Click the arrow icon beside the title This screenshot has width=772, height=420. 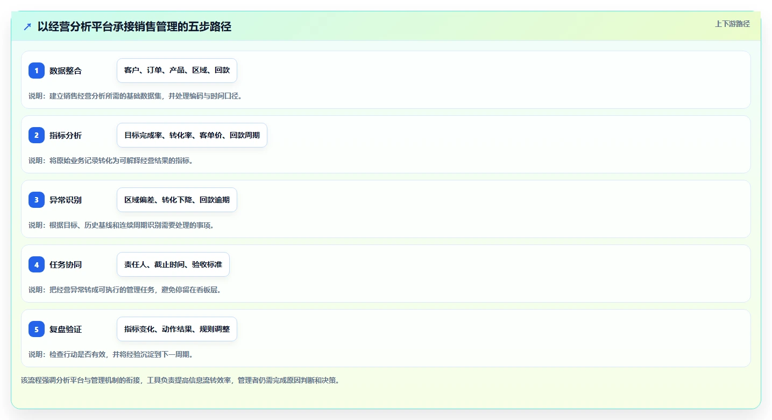[x=27, y=26]
